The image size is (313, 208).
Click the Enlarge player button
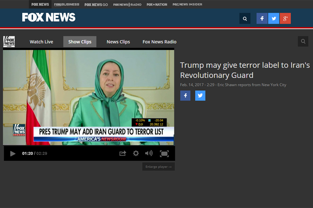(x=159, y=167)
